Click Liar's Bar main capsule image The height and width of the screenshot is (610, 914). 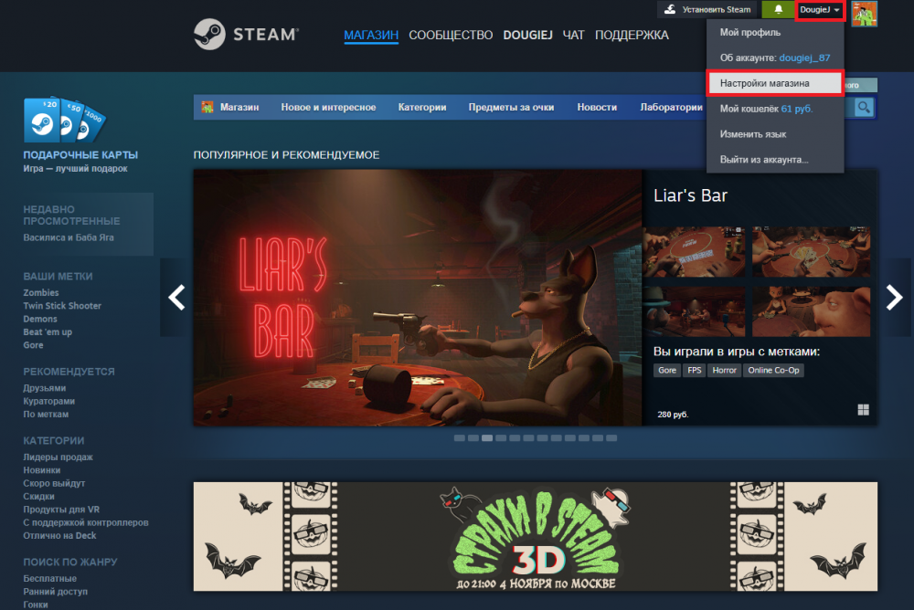point(418,298)
